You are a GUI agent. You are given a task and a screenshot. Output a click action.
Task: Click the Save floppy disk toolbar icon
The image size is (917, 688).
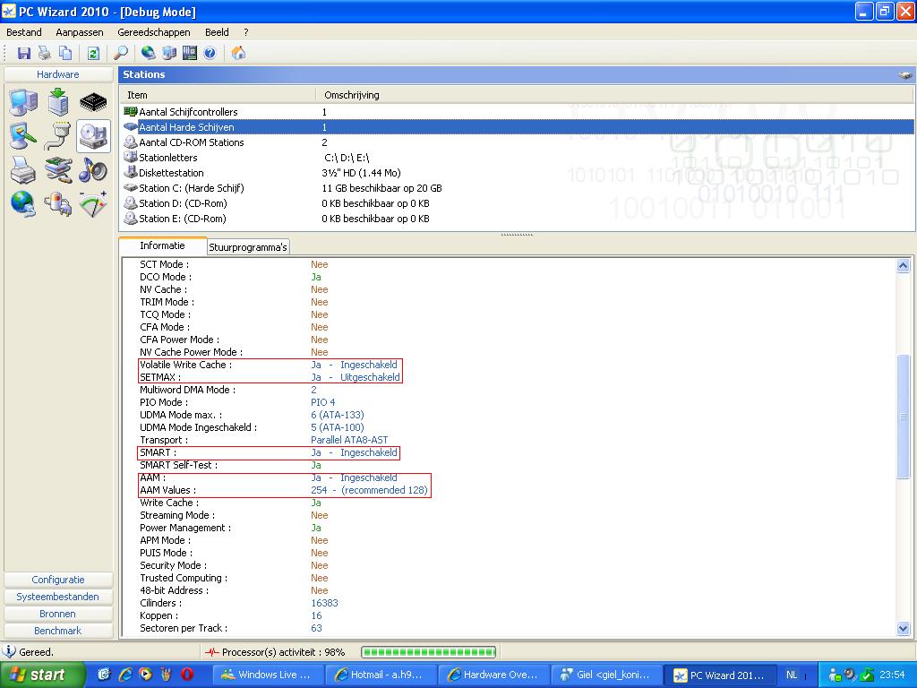coord(24,53)
